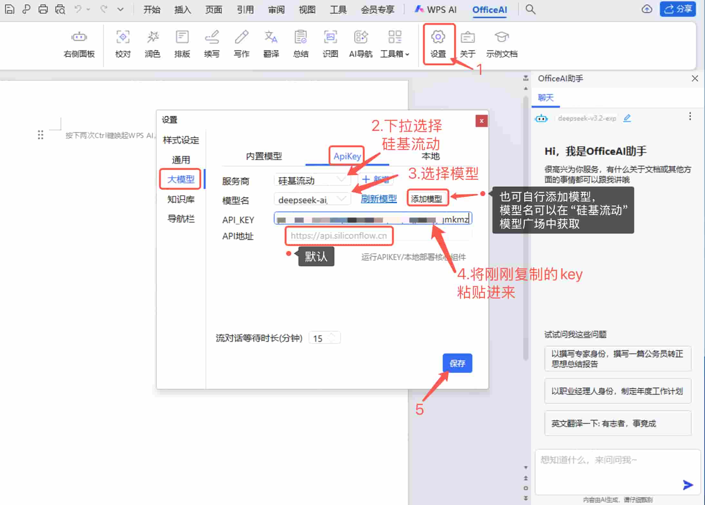The width and height of the screenshot is (705, 505).
Task: Open the 审阅 review menu
Action: tap(276, 9)
